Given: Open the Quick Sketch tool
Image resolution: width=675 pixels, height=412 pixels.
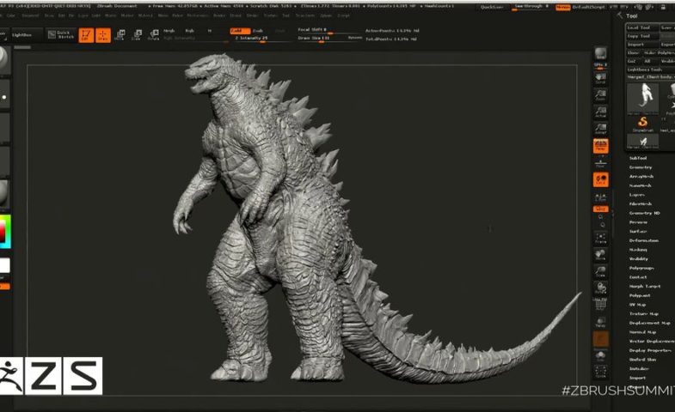Looking at the screenshot, I should pyautogui.click(x=61, y=35).
